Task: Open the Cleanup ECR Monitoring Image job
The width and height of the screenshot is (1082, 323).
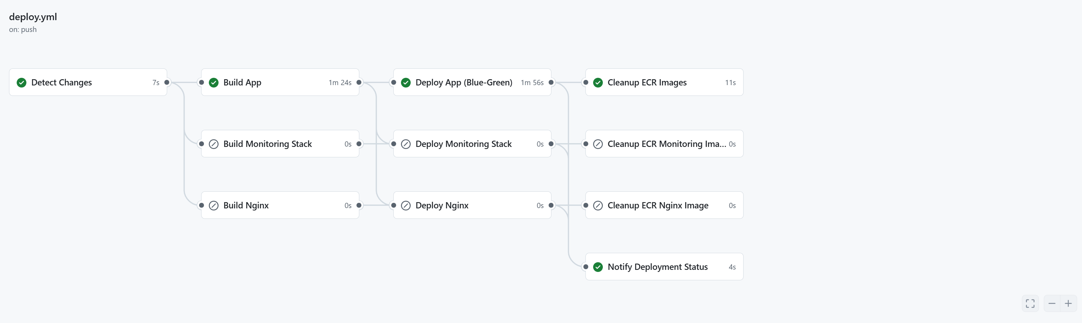Action: pyautogui.click(x=666, y=144)
